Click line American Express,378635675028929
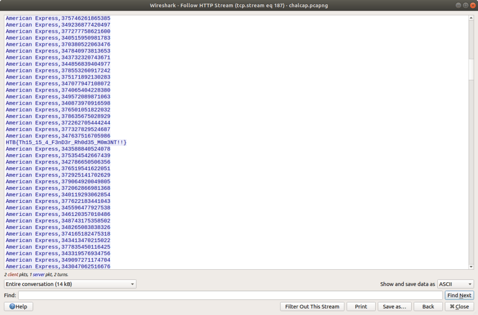 [58, 116]
